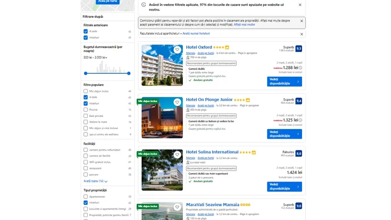This screenshot has width=391, height=220.
Task: Click Vedeți disponibilitățile for Hotel Sulina International
Action: click(284, 187)
